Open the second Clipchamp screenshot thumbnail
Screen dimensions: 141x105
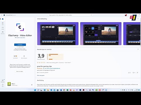click(101, 34)
